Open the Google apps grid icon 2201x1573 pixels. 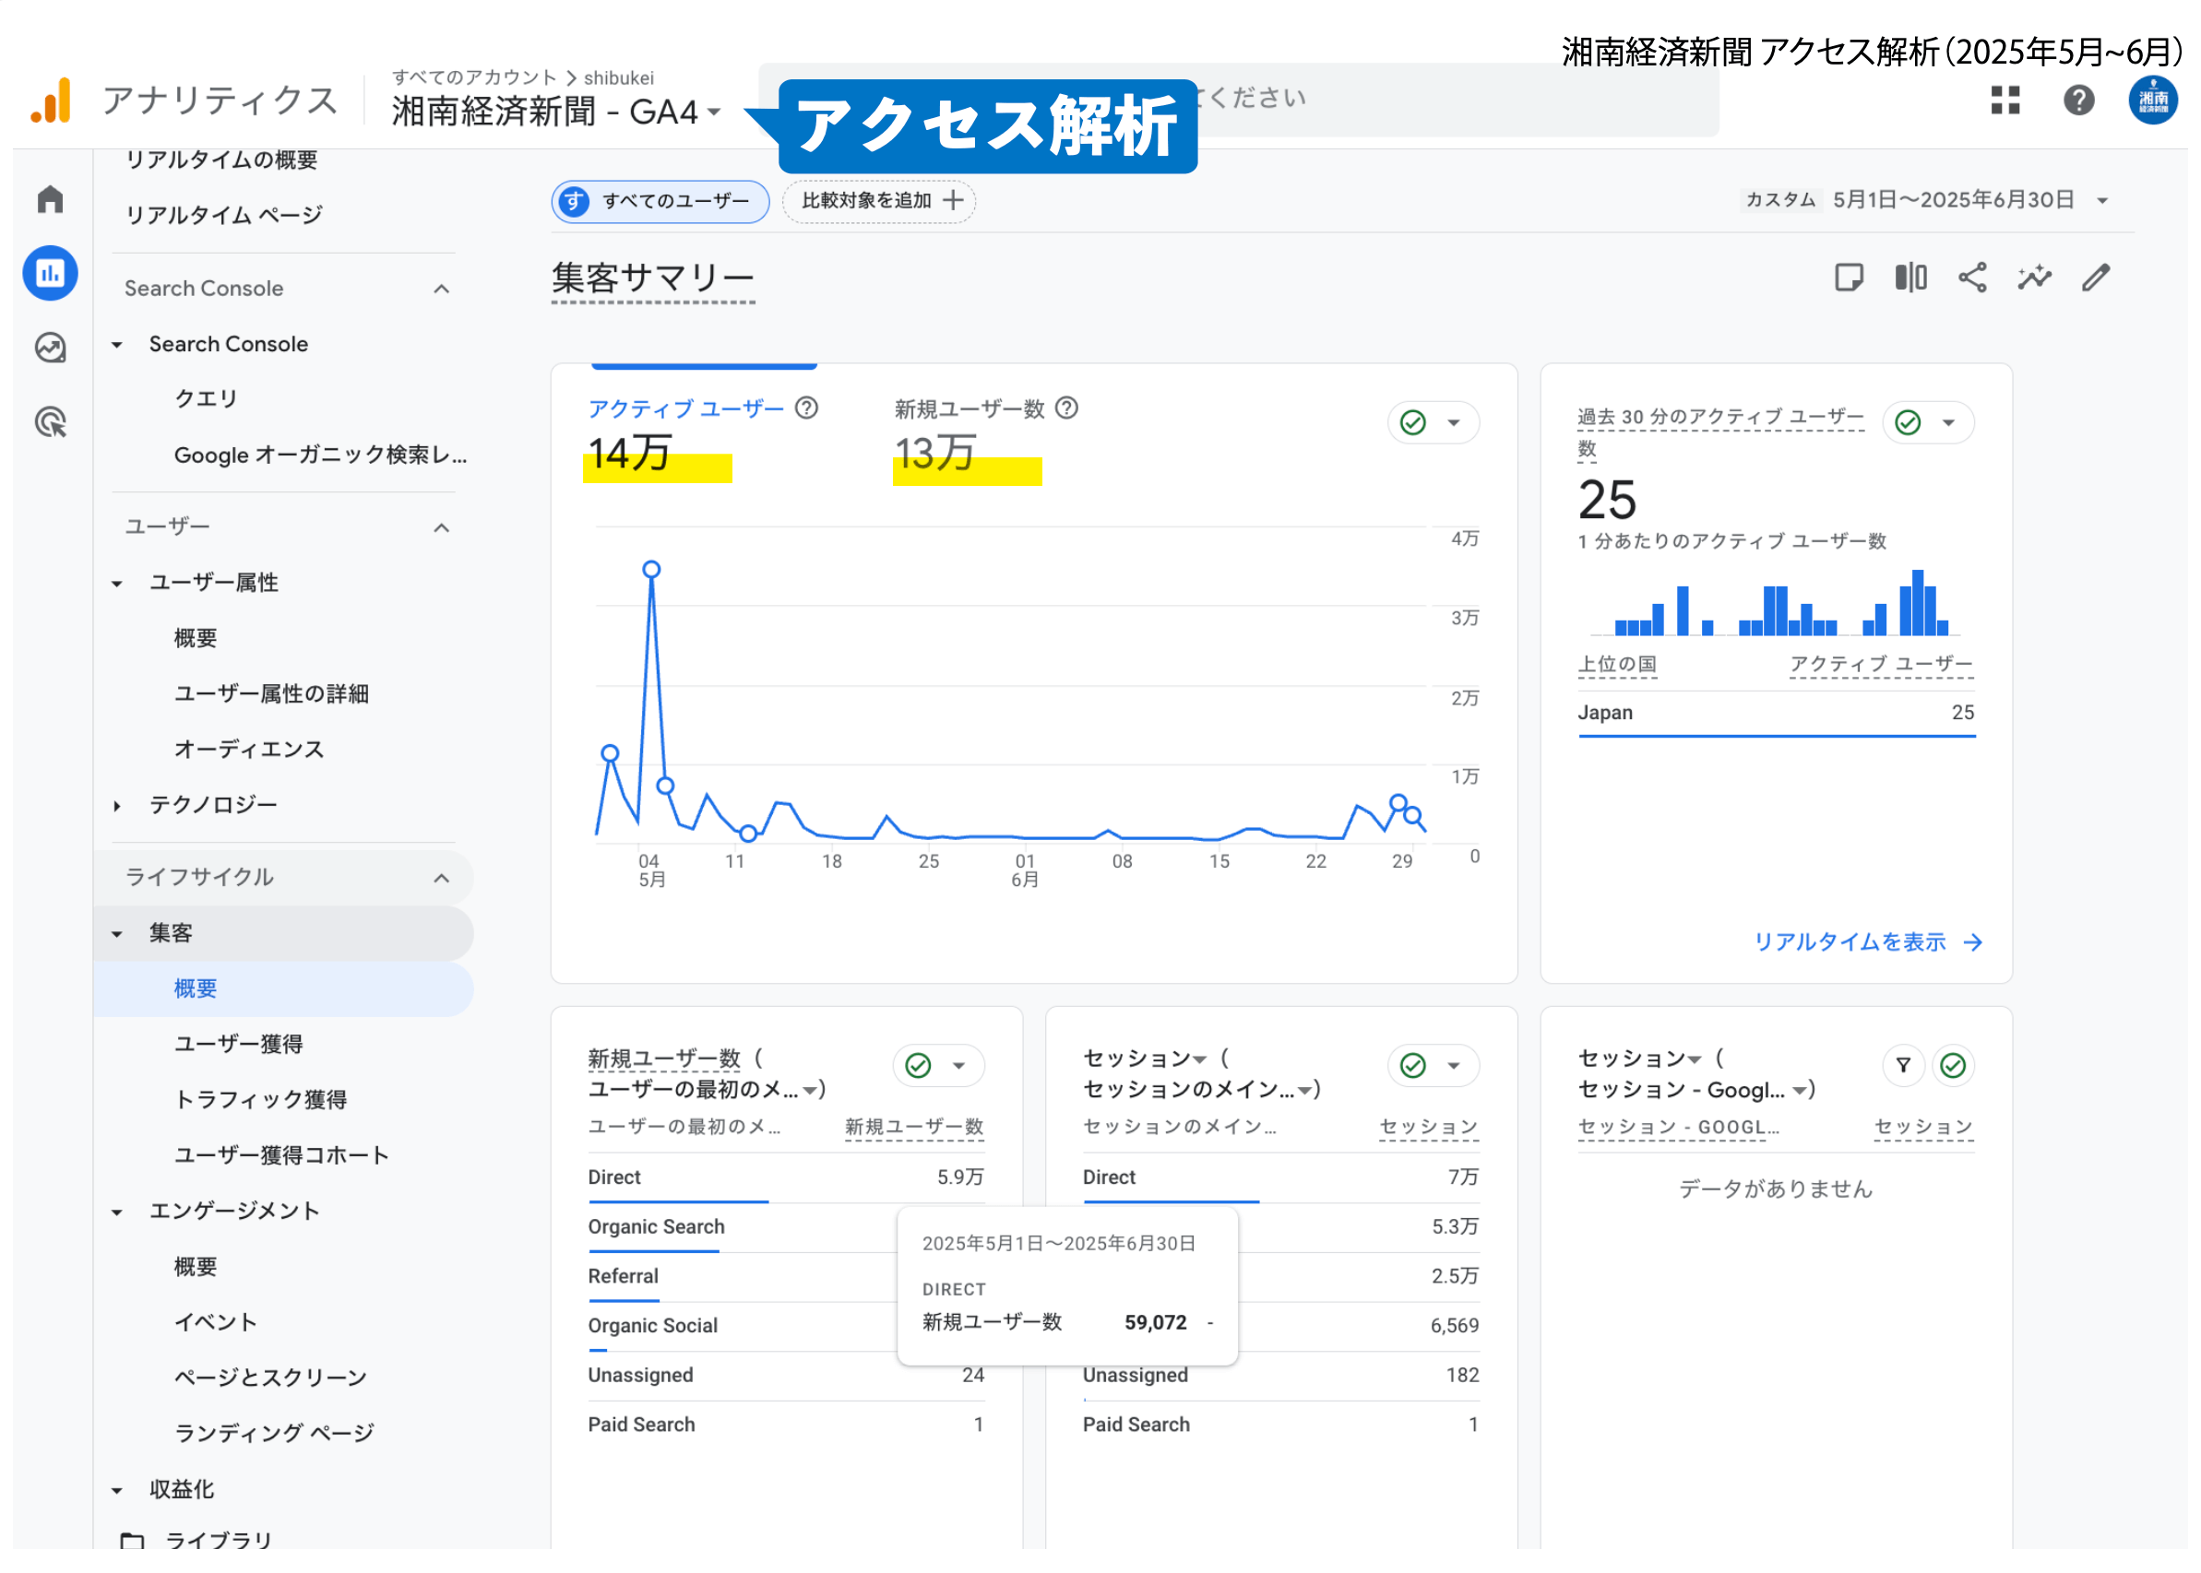(x=2006, y=100)
